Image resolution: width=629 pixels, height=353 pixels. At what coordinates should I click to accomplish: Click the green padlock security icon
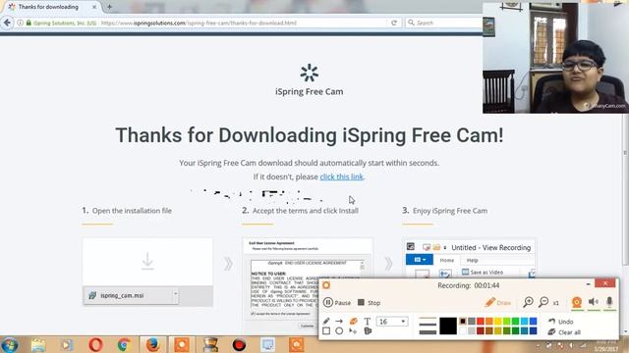tap(29, 23)
